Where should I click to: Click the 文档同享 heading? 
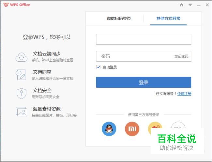coord(42,72)
